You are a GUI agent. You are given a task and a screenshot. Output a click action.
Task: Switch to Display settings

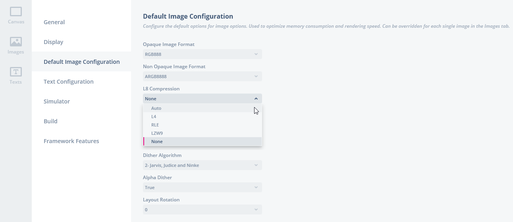point(53,42)
